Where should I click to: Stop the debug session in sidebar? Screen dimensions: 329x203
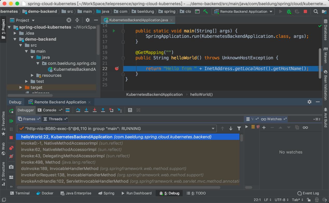(x=11, y=138)
